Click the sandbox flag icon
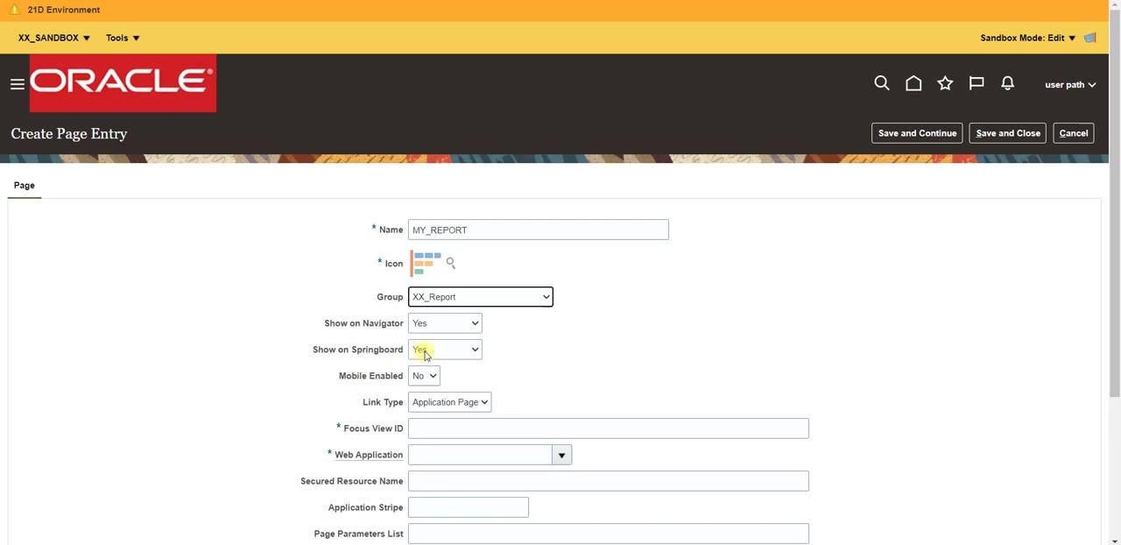 (1090, 38)
